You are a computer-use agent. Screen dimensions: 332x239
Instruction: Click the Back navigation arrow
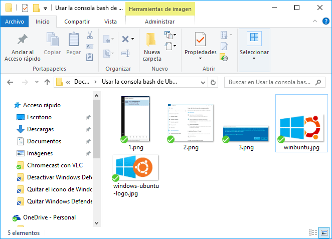(10, 82)
